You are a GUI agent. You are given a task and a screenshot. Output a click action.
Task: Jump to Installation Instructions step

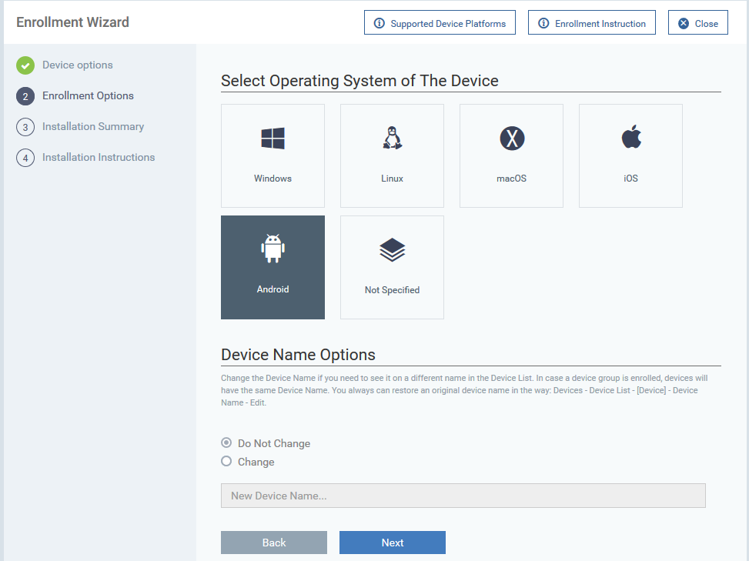tap(85, 158)
